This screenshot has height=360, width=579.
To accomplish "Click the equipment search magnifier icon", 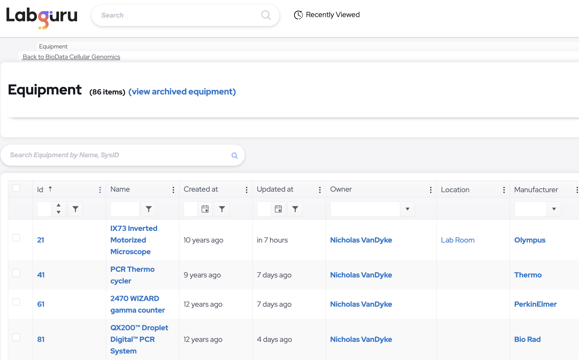I will pyautogui.click(x=234, y=155).
